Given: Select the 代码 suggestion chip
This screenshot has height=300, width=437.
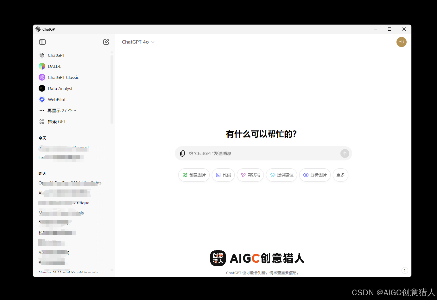Looking at the screenshot, I should point(223,175).
